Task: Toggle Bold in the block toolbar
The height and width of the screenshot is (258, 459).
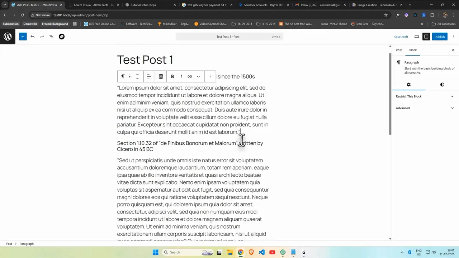Action: pos(172,76)
